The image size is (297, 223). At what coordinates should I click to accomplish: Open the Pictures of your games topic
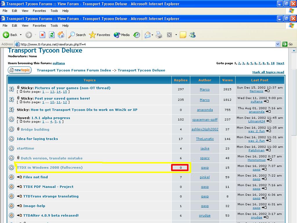click(x=73, y=88)
